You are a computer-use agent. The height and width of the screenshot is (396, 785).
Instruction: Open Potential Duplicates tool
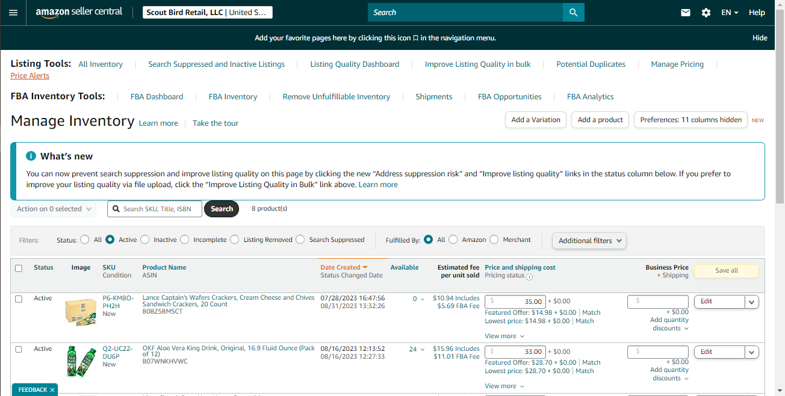pos(591,64)
